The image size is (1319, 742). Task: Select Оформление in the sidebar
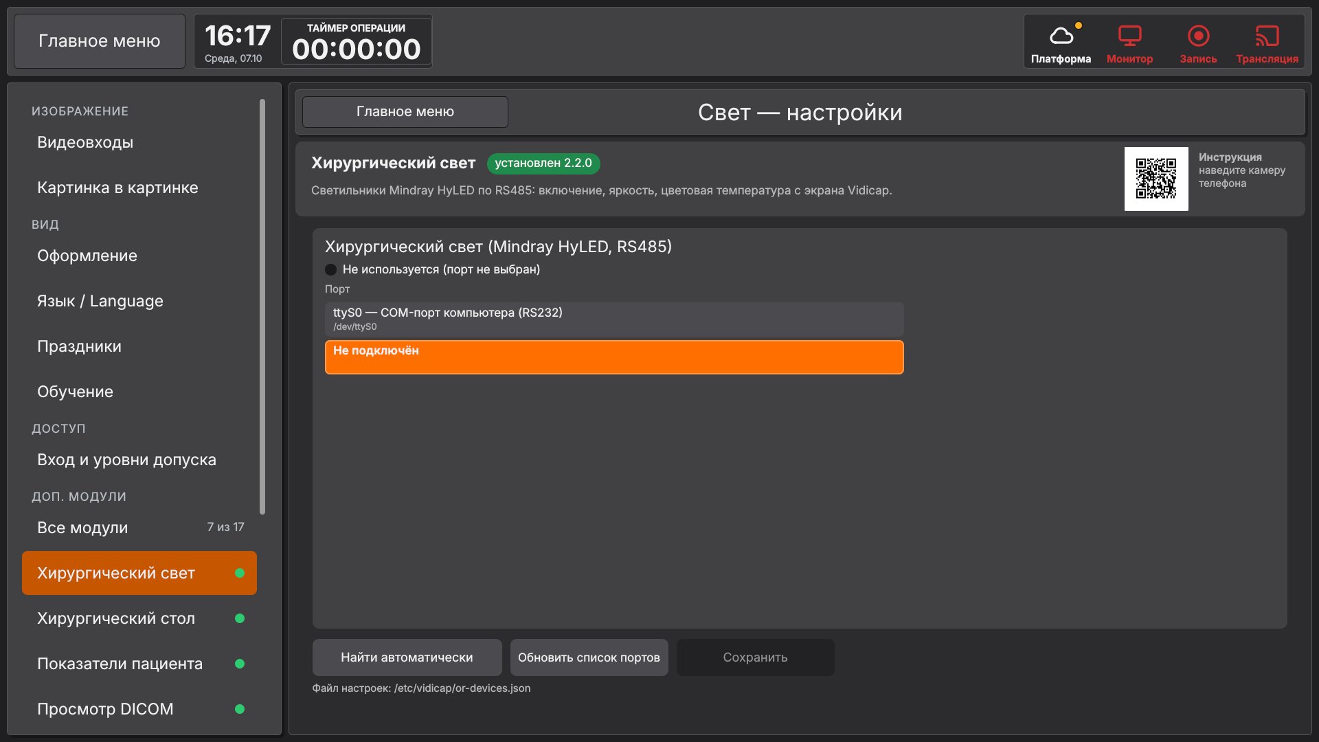tap(139, 256)
